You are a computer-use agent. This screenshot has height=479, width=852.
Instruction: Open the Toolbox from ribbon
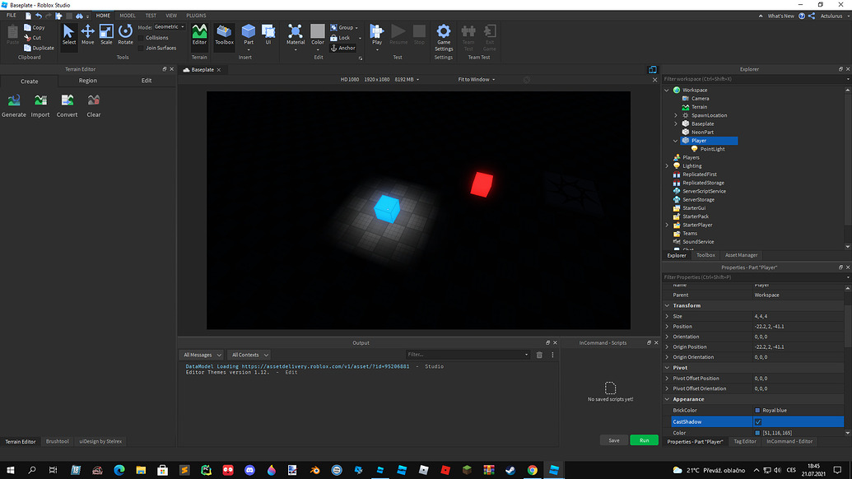tap(224, 35)
